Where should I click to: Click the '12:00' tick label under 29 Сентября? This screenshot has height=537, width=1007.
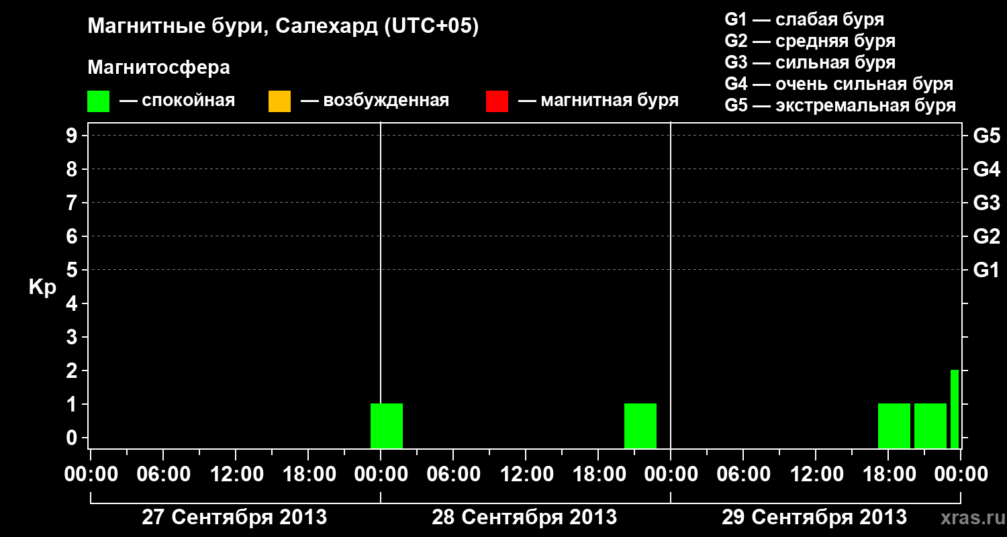(x=816, y=474)
